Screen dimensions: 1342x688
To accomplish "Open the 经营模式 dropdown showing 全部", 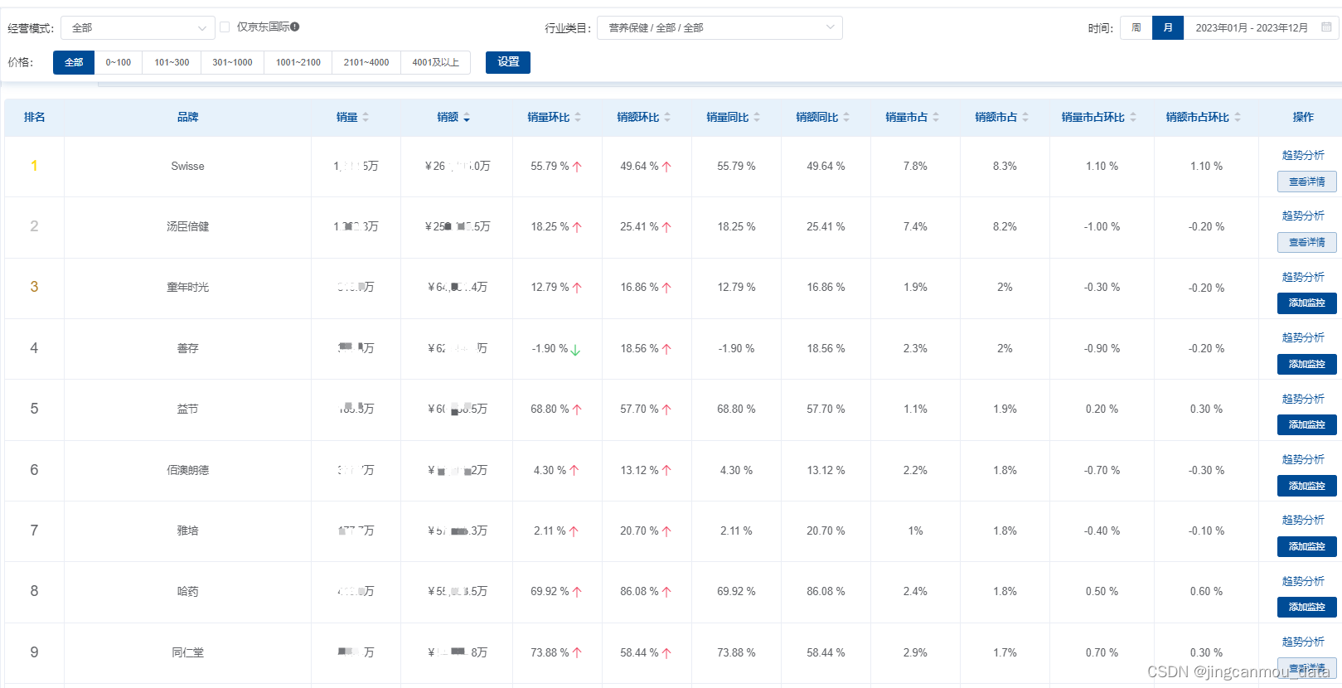I will (x=138, y=28).
